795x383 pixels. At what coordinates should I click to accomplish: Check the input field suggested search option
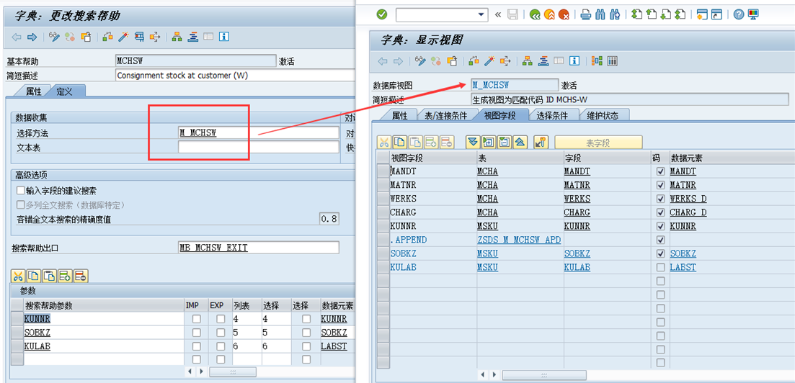(20, 190)
